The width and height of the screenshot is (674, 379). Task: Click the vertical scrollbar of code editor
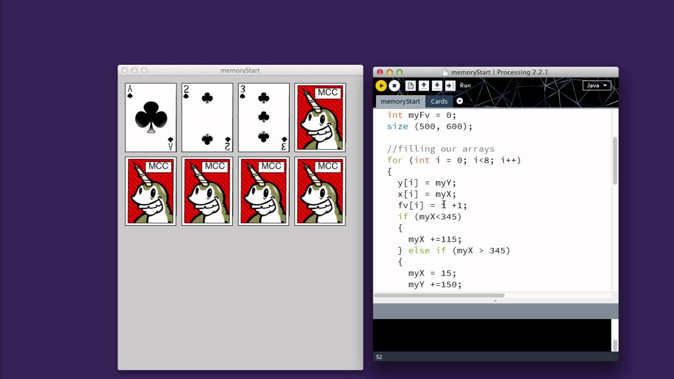[614, 161]
